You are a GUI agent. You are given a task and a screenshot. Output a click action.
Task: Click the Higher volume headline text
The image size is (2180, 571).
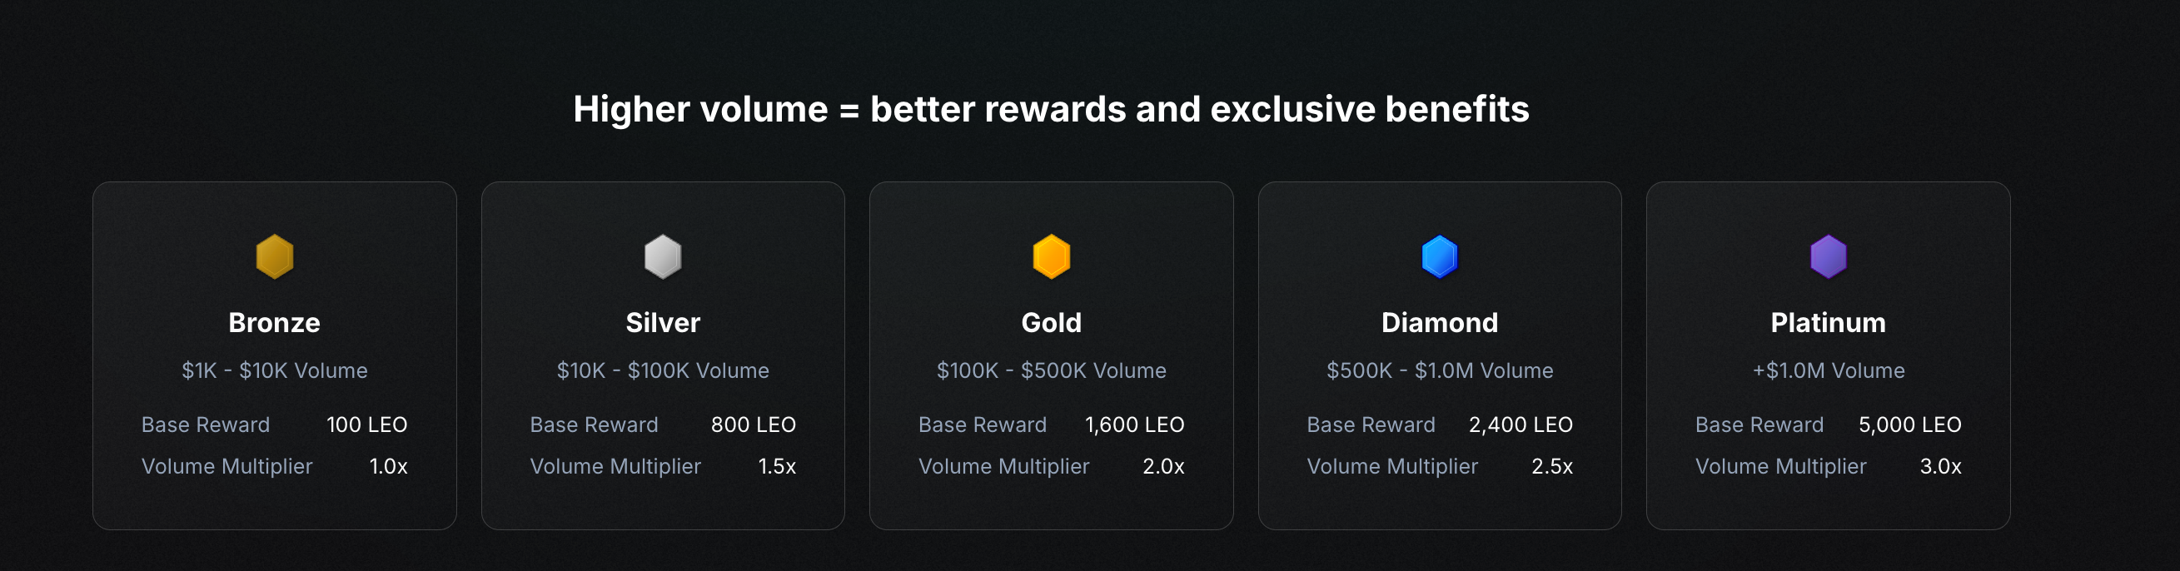click(x=1051, y=109)
